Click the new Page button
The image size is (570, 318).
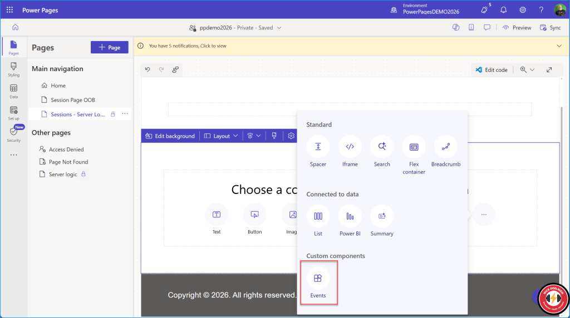[x=109, y=47]
